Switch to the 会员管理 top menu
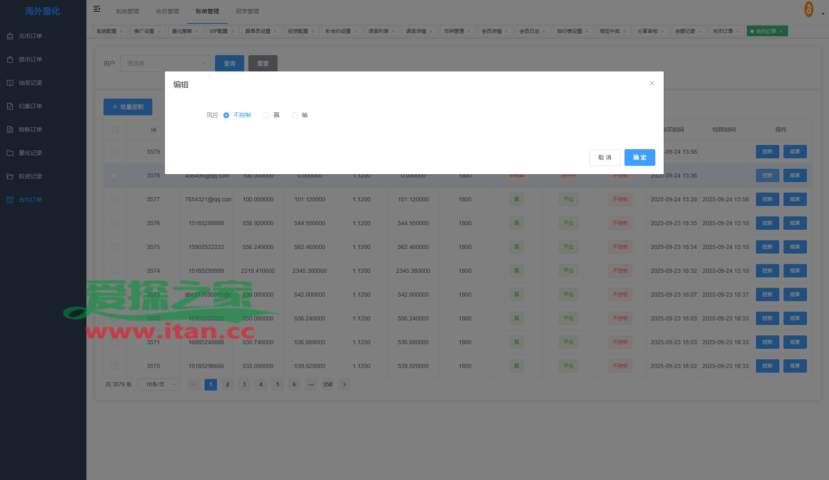Image resolution: width=829 pixels, height=480 pixels. (167, 11)
